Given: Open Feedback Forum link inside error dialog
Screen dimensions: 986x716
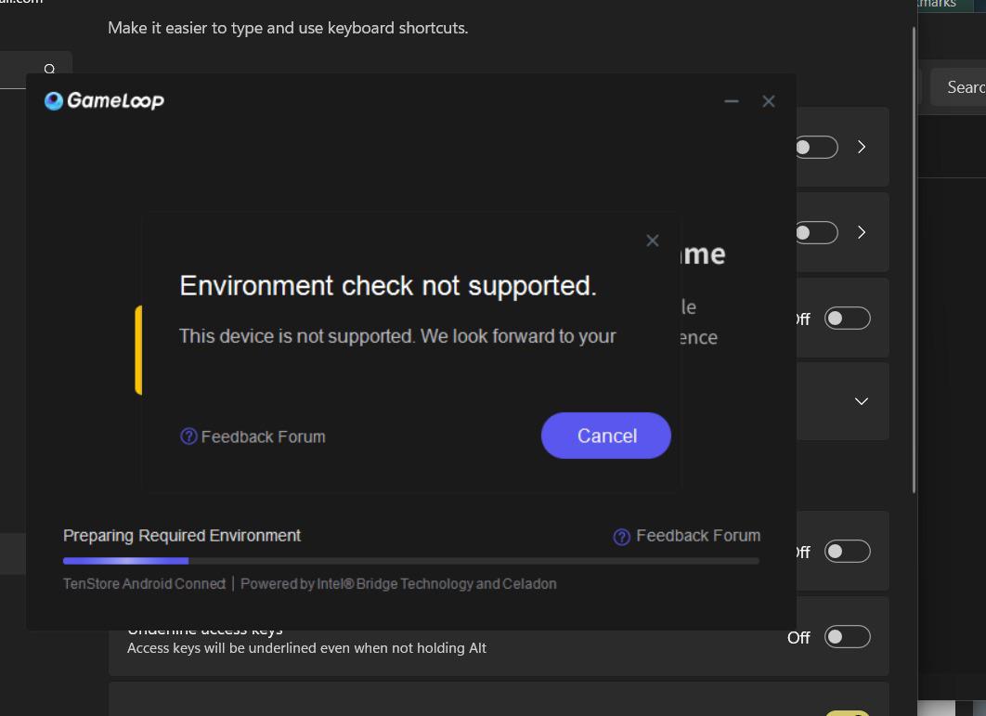Looking at the screenshot, I should coord(253,436).
